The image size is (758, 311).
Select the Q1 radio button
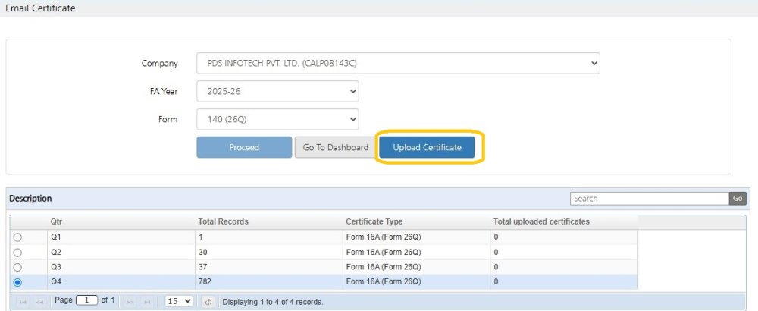click(x=17, y=237)
